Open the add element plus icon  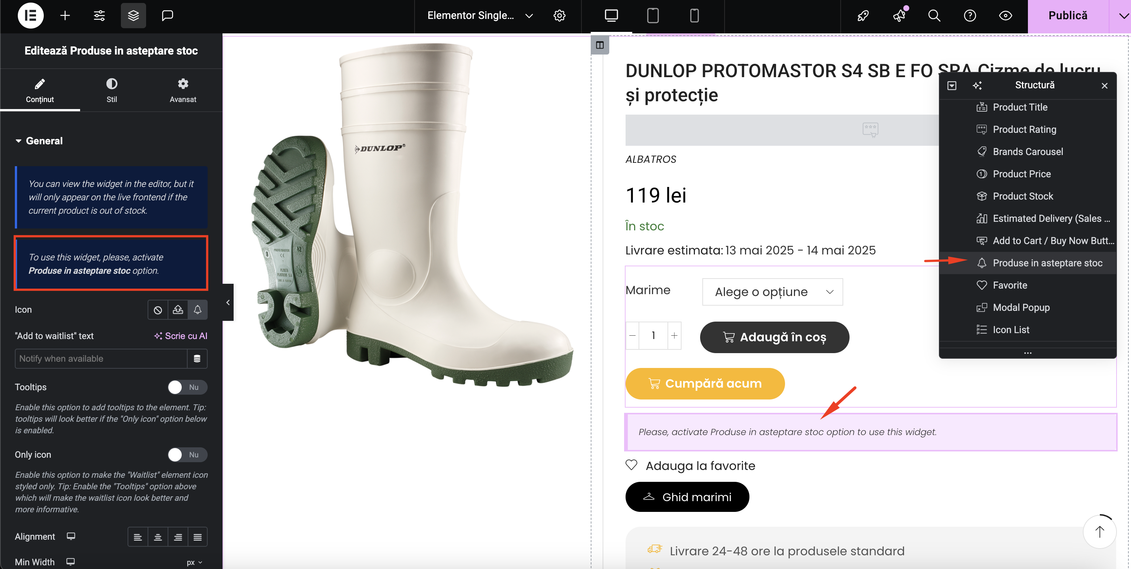(x=65, y=15)
